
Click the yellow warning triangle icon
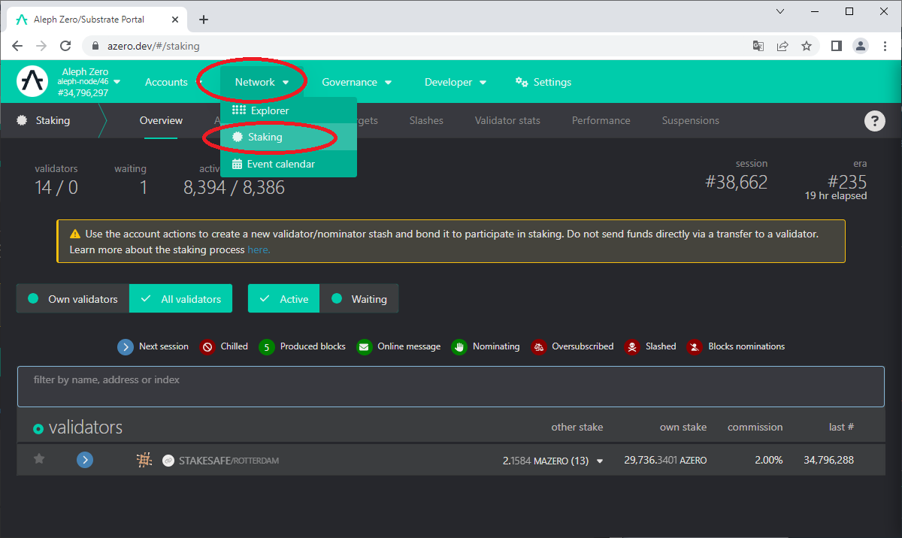tap(75, 234)
